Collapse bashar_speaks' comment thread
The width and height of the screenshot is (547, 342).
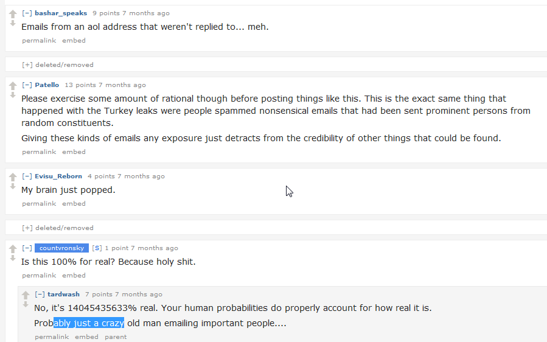point(27,13)
